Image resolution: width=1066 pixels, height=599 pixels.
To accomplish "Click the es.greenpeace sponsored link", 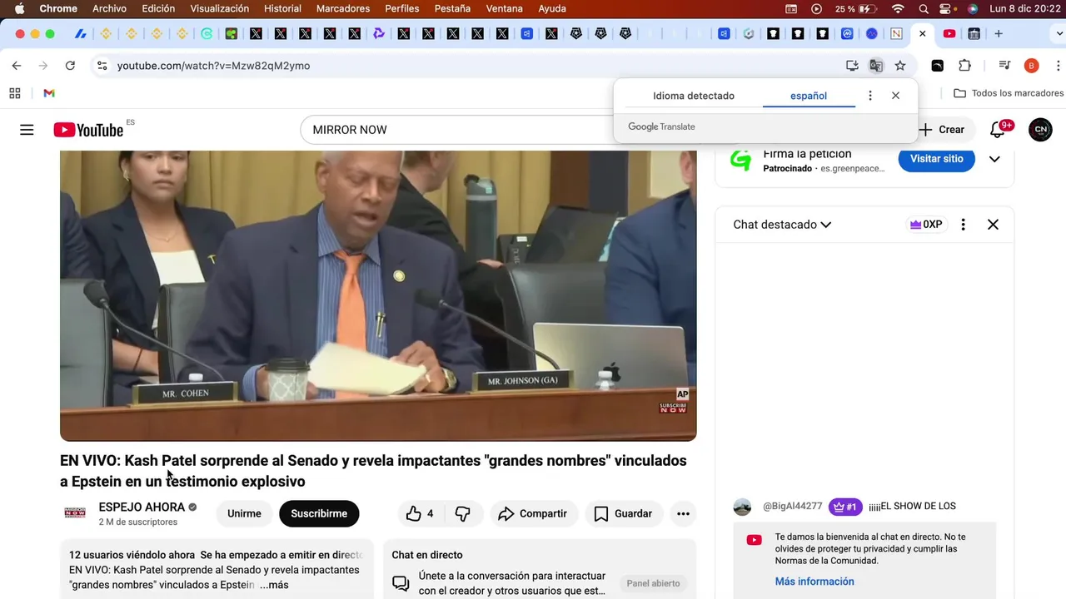I will [x=852, y=168].
